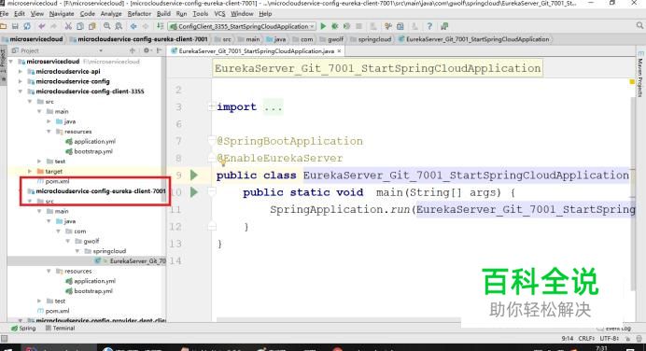Click the Copy toolbar icon
This screenshot has height=351, width=646.
tap(80, 26)
